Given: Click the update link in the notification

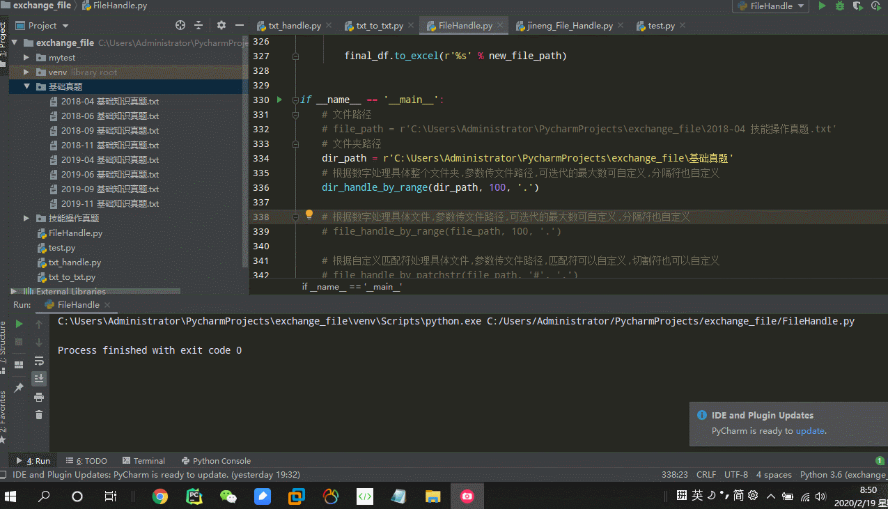Looking at the screenshot, I should pos(810,431).
